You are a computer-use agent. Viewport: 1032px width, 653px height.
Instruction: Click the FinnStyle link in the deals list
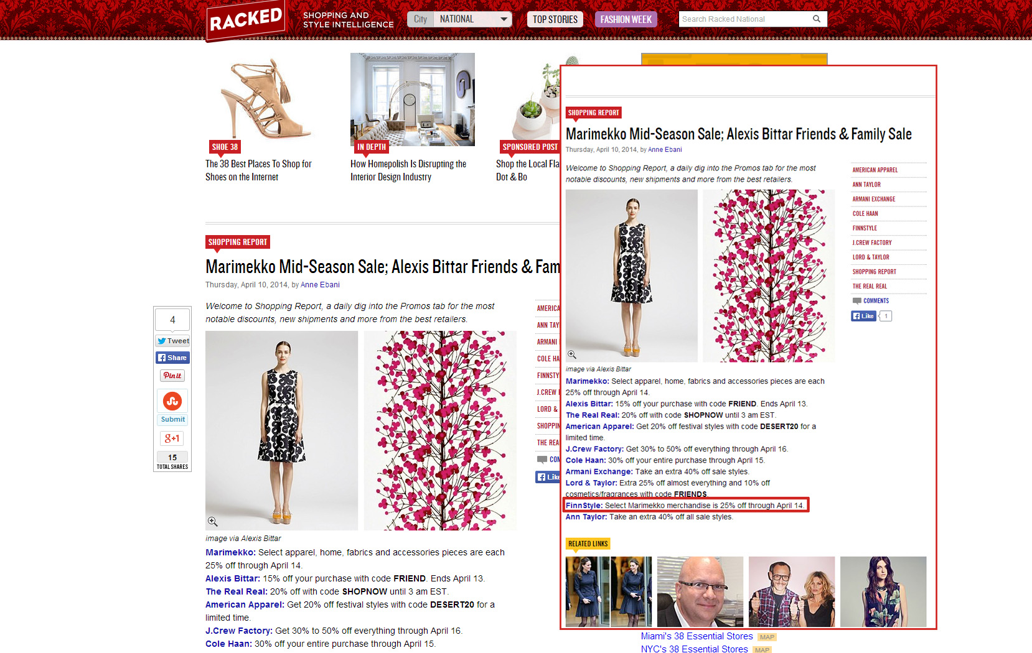coord(584,506)
